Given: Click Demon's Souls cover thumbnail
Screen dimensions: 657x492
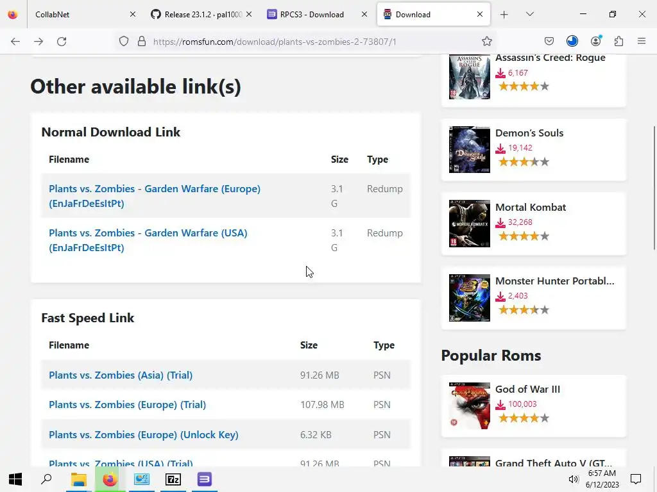Looking at the screenshot, I should point(469,149).
